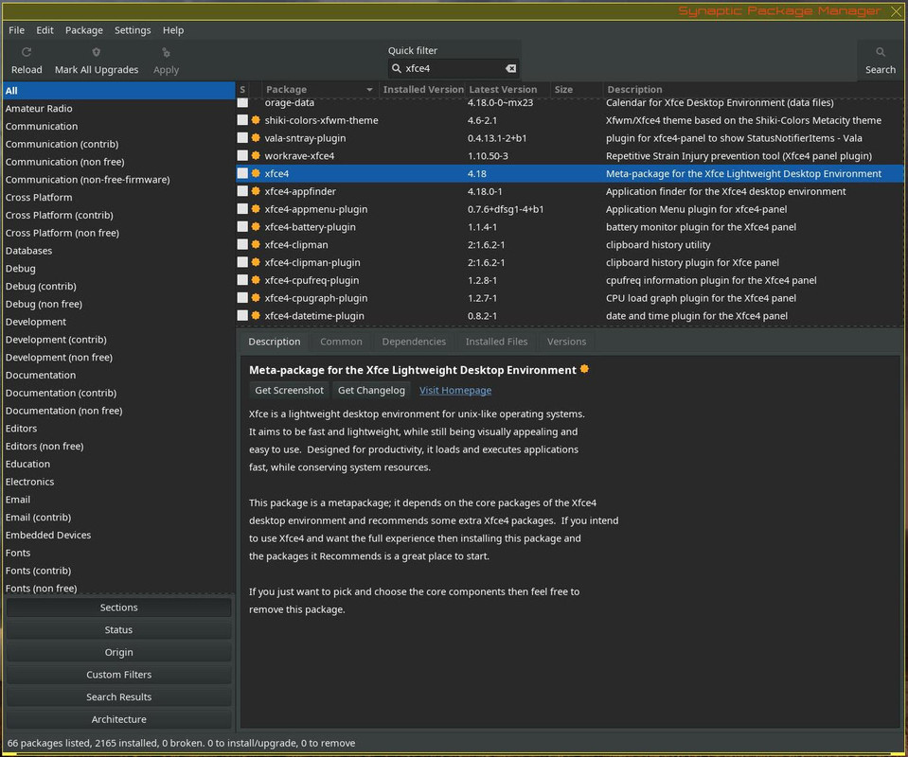Switch to the Installed Files tab
Viewport: 908px width, 757px height.
pyautogui.click(x=497, y=342)
